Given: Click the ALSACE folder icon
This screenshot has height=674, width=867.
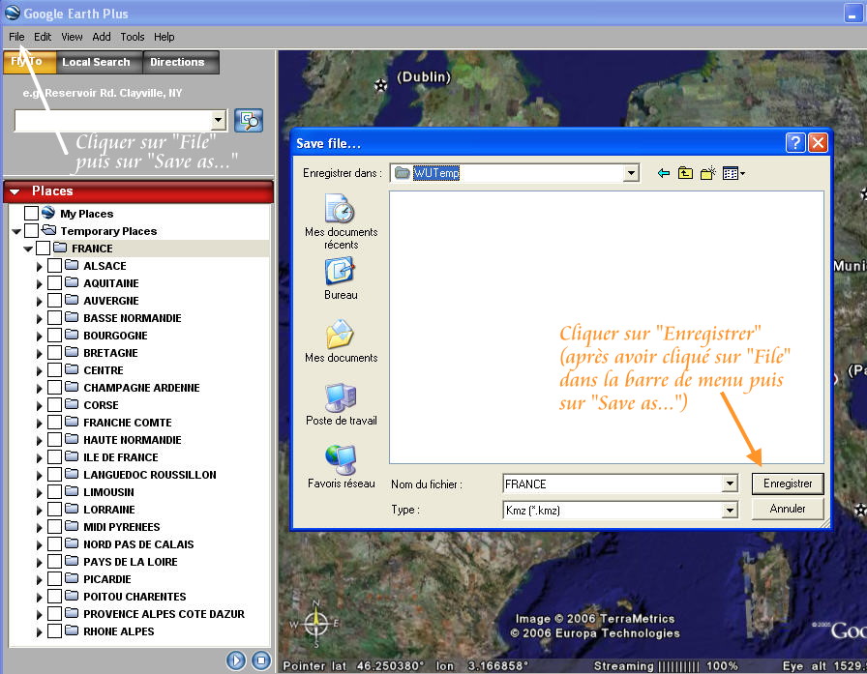Looking at the screenshot, I should coord(72,265).
